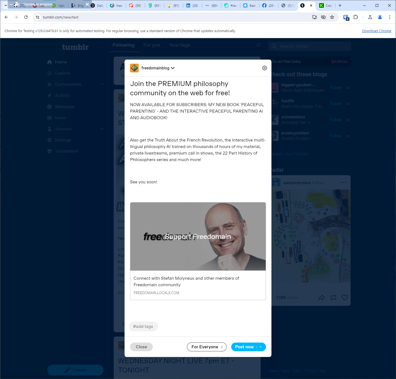Switch to the Crea tab with K icon
The height and width of the screenshot is (379, 396).
coord(326,5)
